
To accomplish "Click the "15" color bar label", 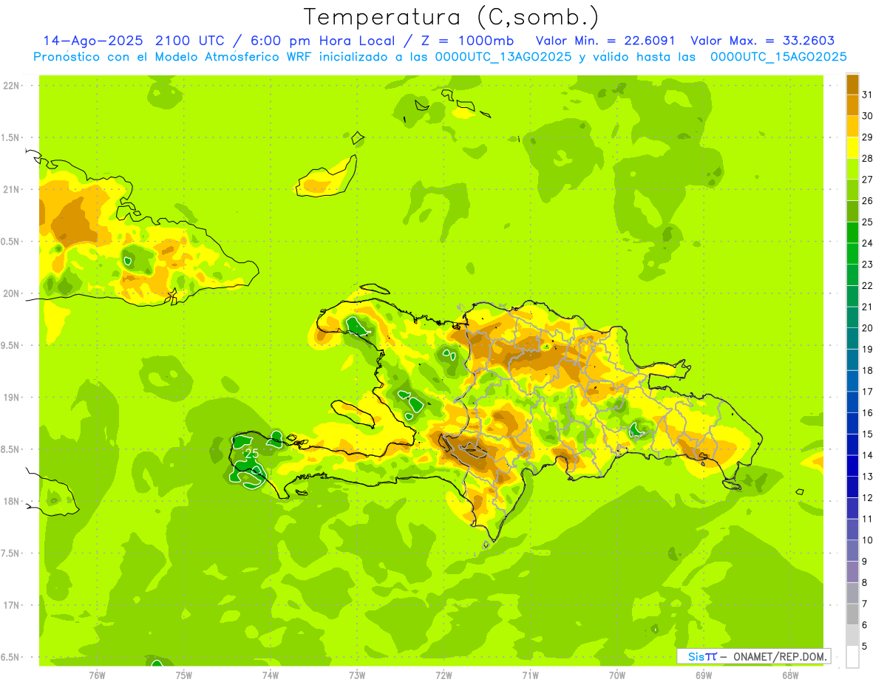I will (868, 434).
